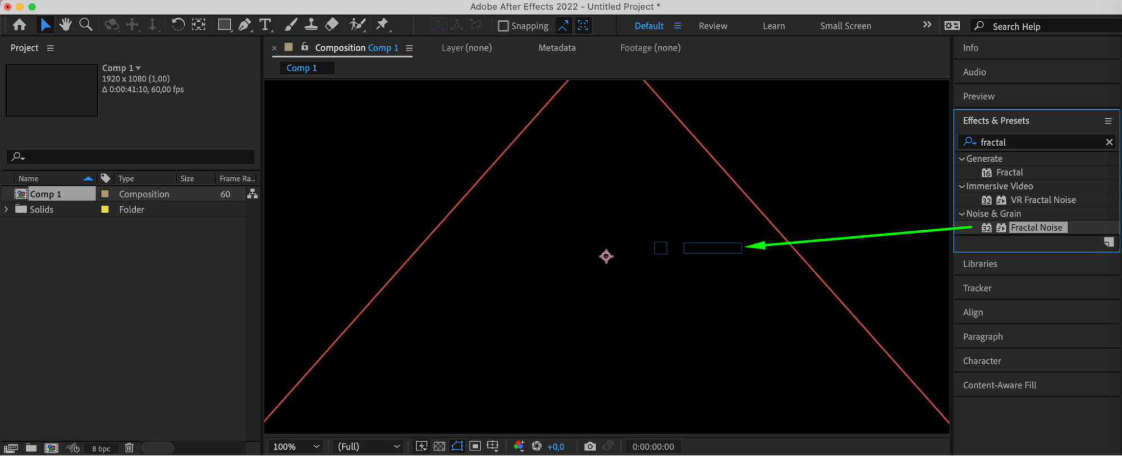1122x456 pixels.
Task: Expand the Solids folder
Action: (x=7, y=209)
